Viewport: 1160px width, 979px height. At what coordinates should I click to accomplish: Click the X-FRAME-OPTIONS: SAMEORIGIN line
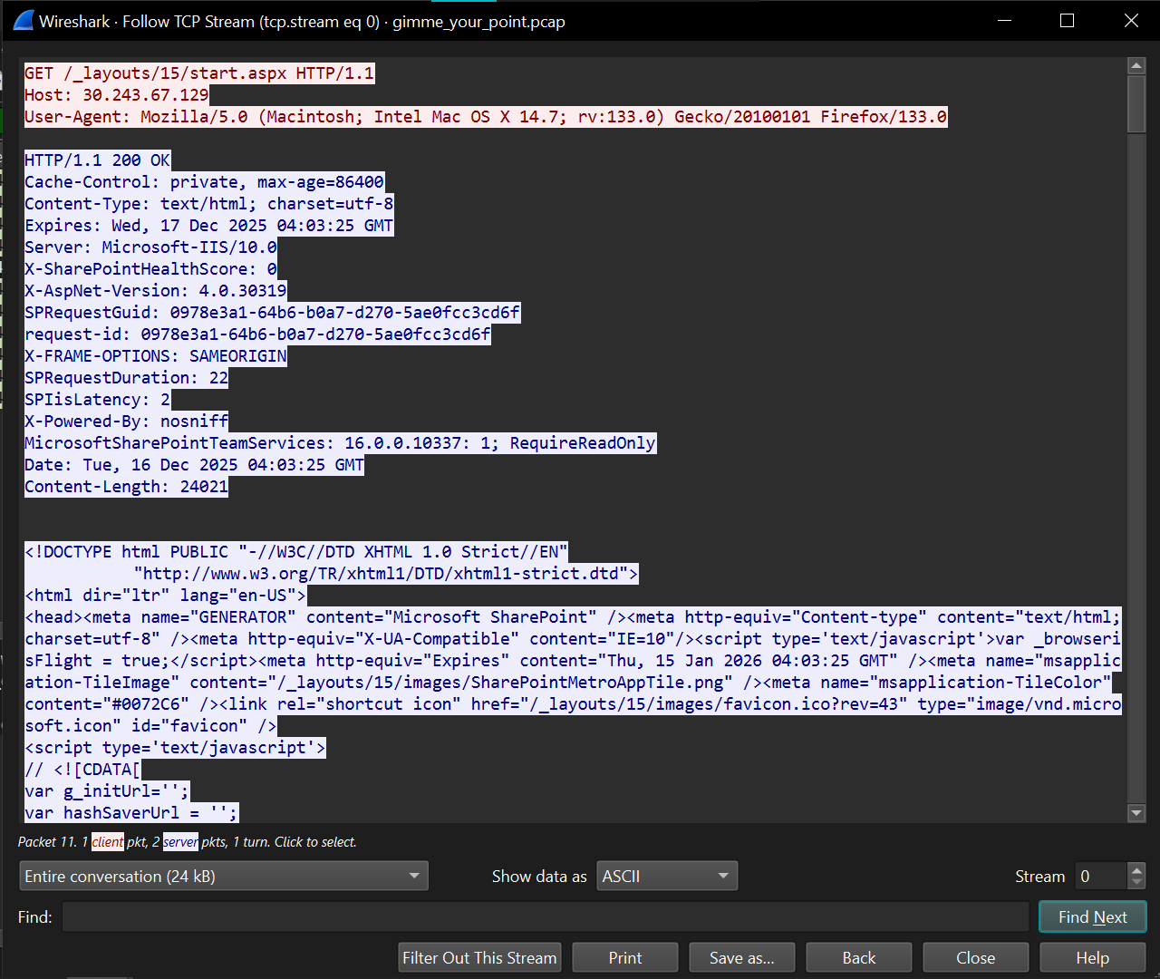click(155, 356)
